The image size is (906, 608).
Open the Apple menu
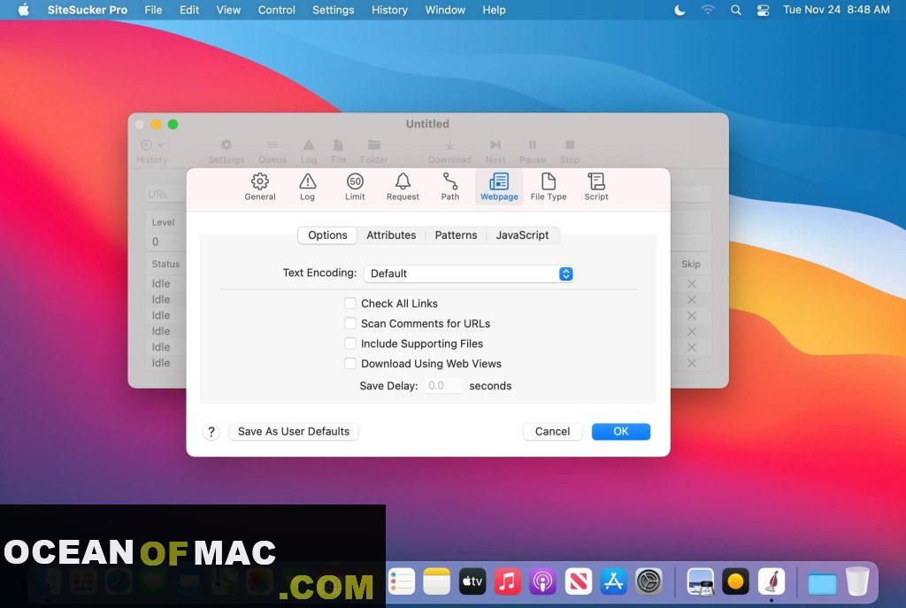(x=24, y=10)
